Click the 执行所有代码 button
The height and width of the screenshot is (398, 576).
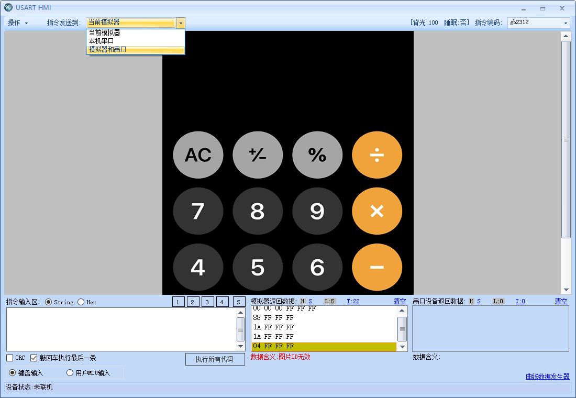(x=215, y=359)
